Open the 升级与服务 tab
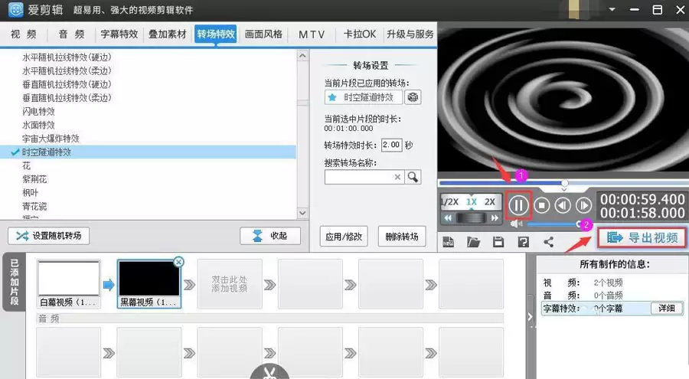Viewport: 689px width, 379px height. [x=410, y=34]
